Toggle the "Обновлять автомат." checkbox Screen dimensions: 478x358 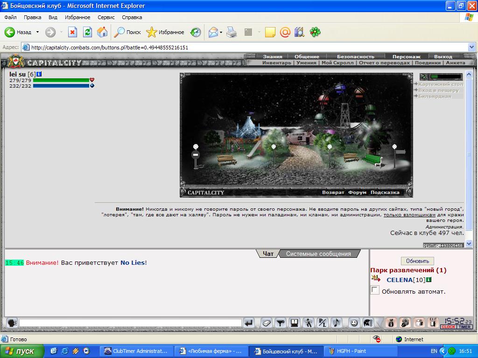[x=375, y=290]
